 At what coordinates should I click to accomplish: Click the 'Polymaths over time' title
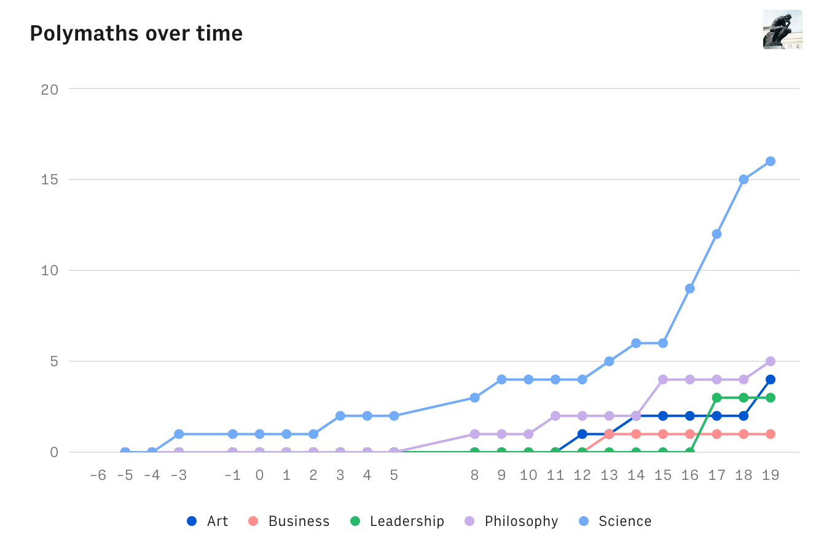pos(136,33)
